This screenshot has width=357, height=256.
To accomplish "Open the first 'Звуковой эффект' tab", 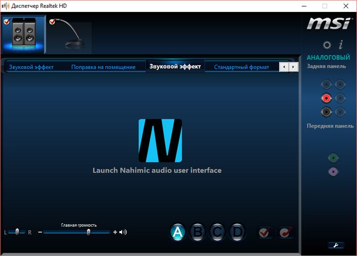I will [x=31, y=67].
